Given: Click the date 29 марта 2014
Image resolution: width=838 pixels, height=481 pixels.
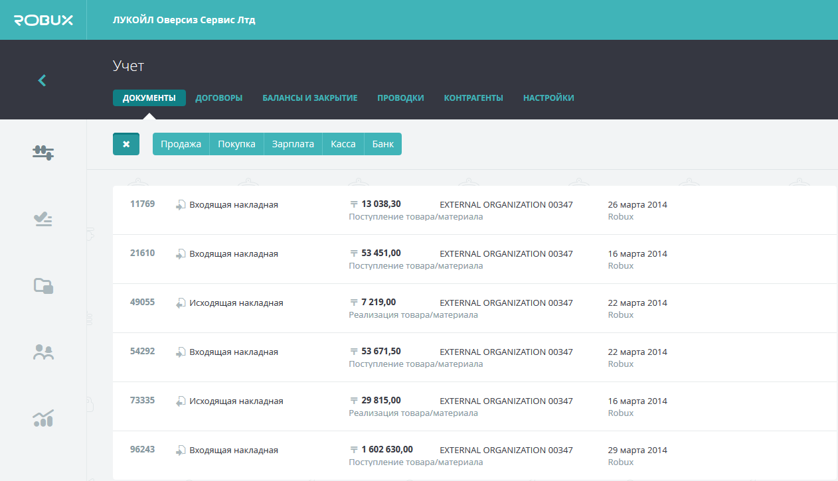Looking at the screenshot, I should tap(637, 450).
